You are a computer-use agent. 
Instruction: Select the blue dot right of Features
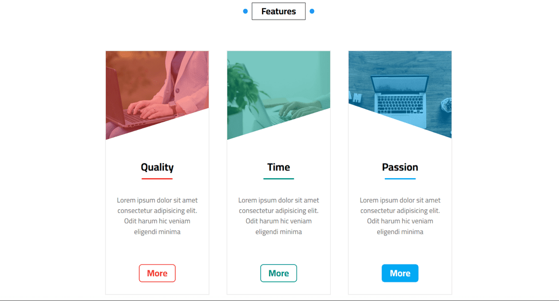[312, 11]
